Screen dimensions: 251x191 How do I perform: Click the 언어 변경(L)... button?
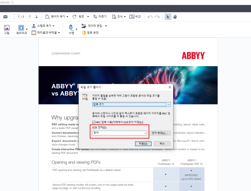point(160,133)
